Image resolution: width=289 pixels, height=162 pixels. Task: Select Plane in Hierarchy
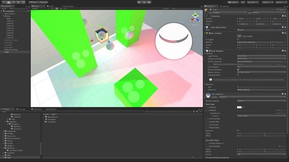tap(9, 18)
